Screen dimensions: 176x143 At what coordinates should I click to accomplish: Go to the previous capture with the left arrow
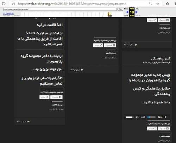pyautogui.click(x=127, y=12)
